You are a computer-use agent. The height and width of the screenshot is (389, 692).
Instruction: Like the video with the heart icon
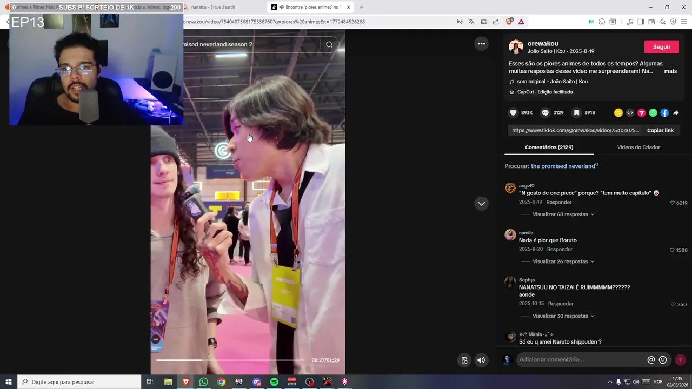tap(513, 112)
